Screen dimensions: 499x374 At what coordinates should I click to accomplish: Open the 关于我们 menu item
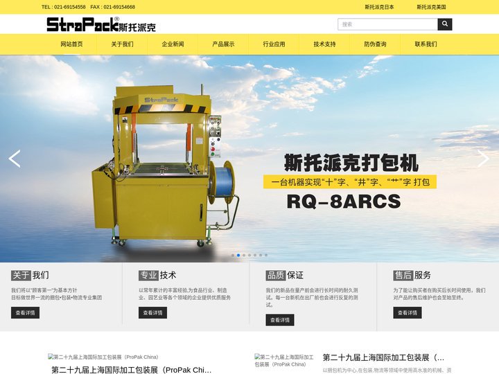pyautogui.click(x=122, y=44)
